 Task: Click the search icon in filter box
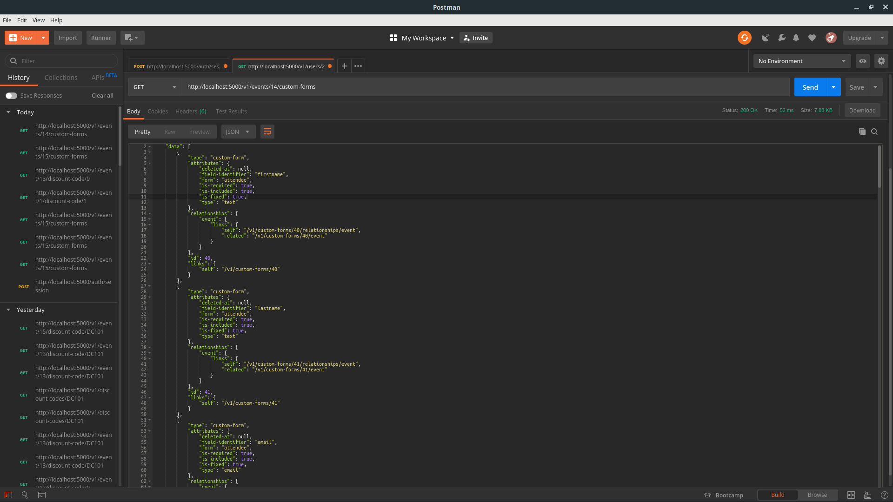(x=13, y=61)
